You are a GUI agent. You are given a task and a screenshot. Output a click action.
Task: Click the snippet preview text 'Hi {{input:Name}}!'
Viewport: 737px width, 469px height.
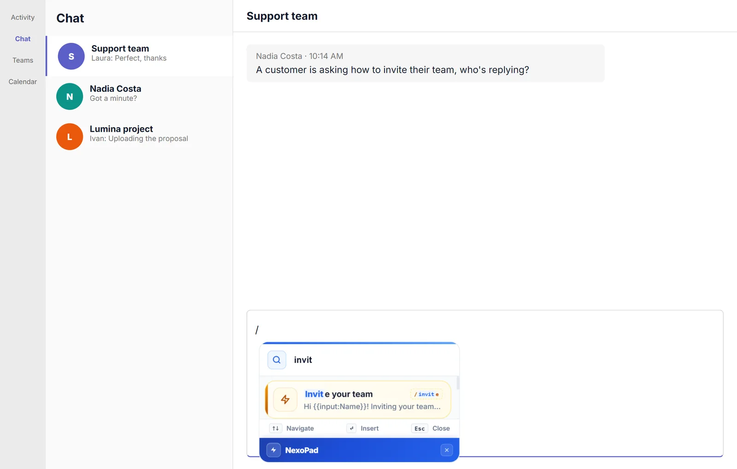click(336, 406)
